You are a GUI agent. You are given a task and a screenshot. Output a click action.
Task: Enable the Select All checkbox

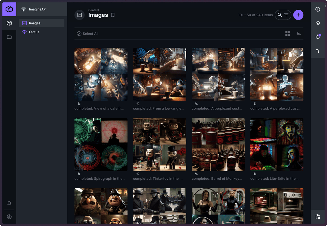coord(79,34)
